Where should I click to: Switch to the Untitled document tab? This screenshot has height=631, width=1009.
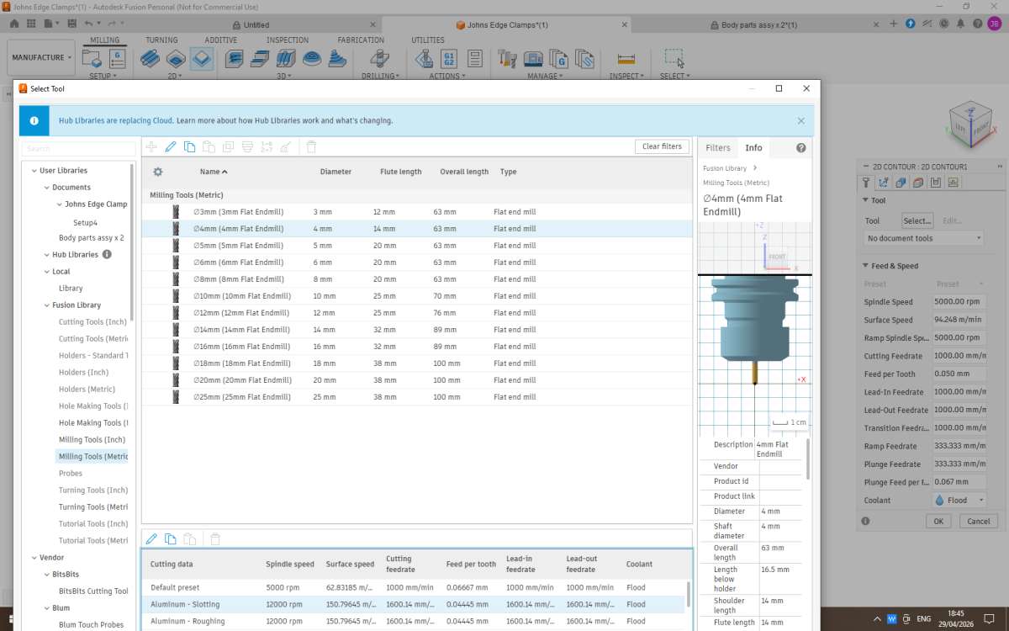256,25
